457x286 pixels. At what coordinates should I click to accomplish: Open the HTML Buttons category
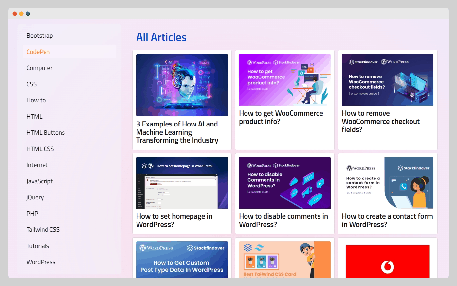[x=46, y=133]
